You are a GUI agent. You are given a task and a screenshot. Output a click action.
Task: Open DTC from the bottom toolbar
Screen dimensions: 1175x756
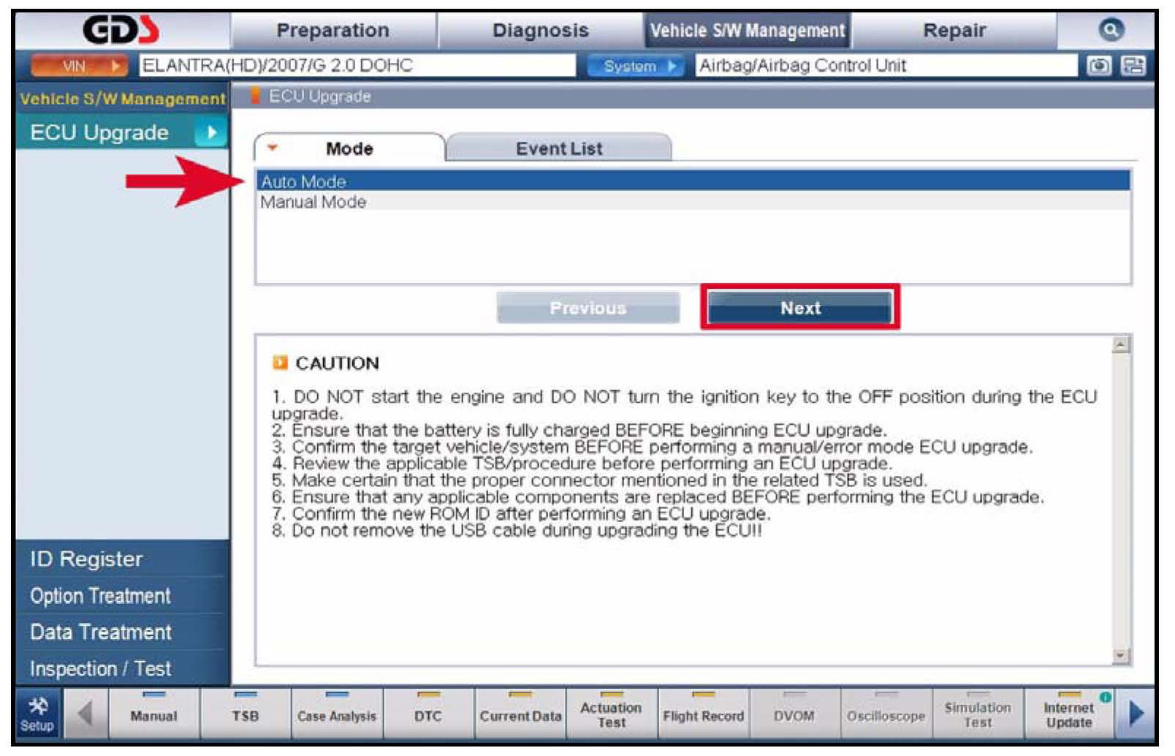[x=427, y=716]
